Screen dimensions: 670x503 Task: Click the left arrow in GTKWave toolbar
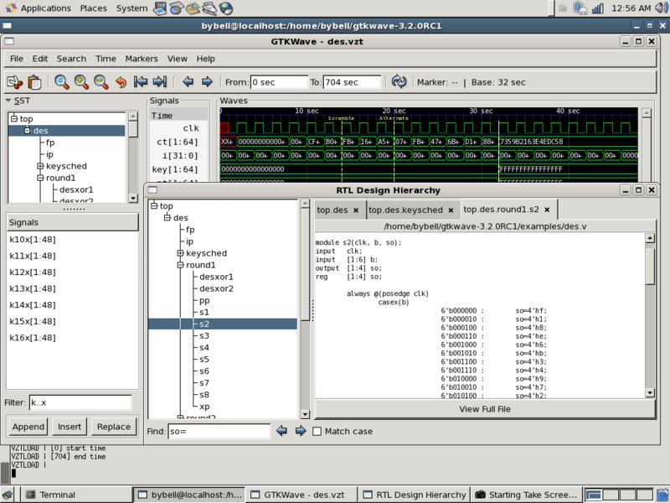click(x=188, y=81)
